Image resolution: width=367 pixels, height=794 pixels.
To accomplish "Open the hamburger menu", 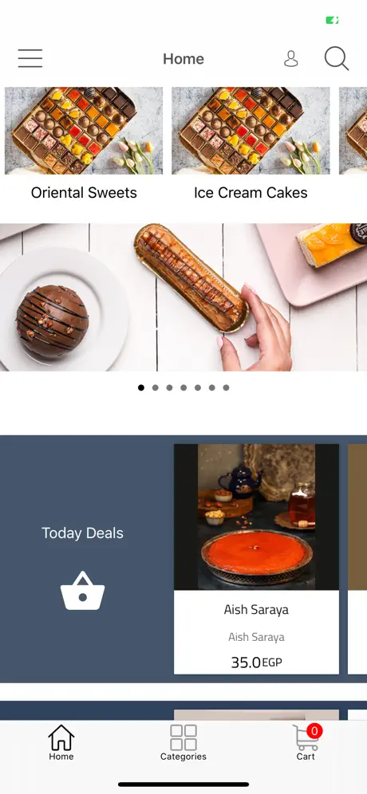I will pos(30,58).
